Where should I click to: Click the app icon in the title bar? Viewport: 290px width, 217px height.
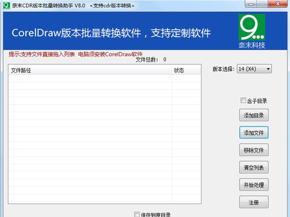tap(6, 5)
